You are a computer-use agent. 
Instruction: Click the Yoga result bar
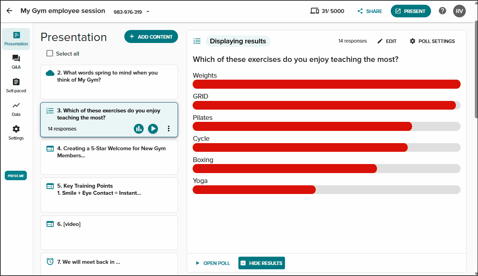point(326,190)
